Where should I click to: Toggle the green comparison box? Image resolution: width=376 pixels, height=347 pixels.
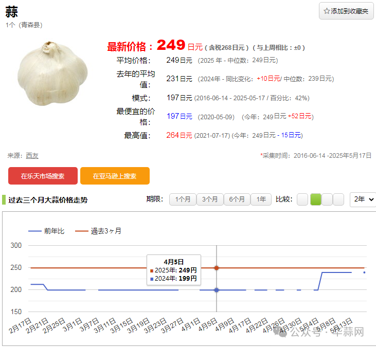pos(316,199)
